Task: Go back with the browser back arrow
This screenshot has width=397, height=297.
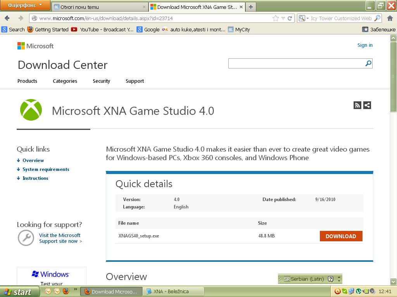Action: point(7,18)
